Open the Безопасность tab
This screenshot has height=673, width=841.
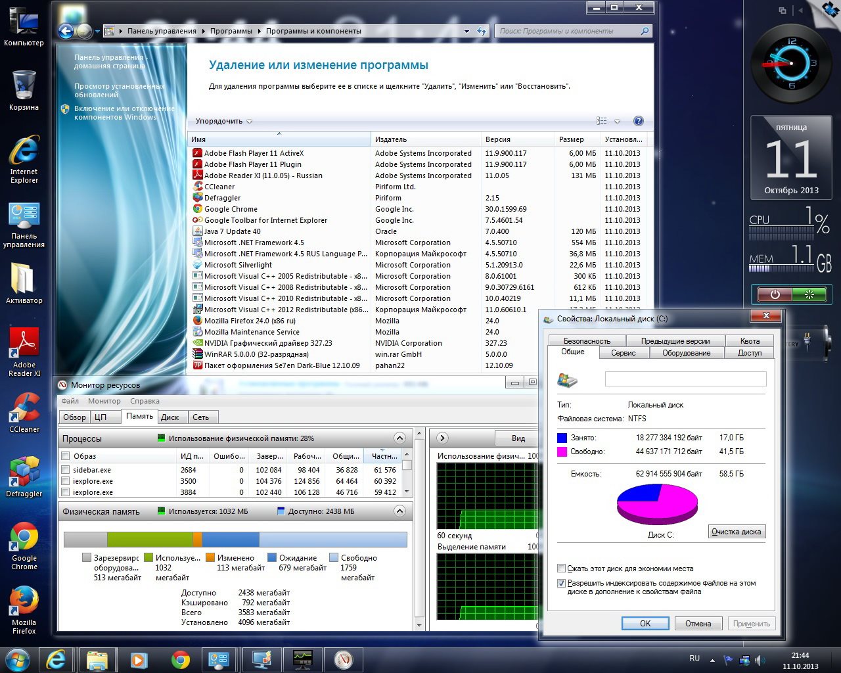(x=587, y=341)
